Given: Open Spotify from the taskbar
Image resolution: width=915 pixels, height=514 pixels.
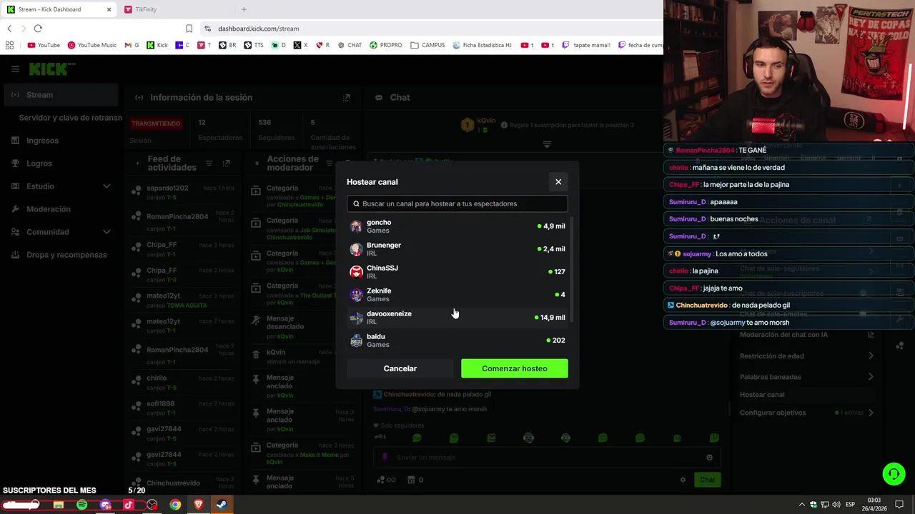Looking at the screenshot, I should tap(81, 505).
